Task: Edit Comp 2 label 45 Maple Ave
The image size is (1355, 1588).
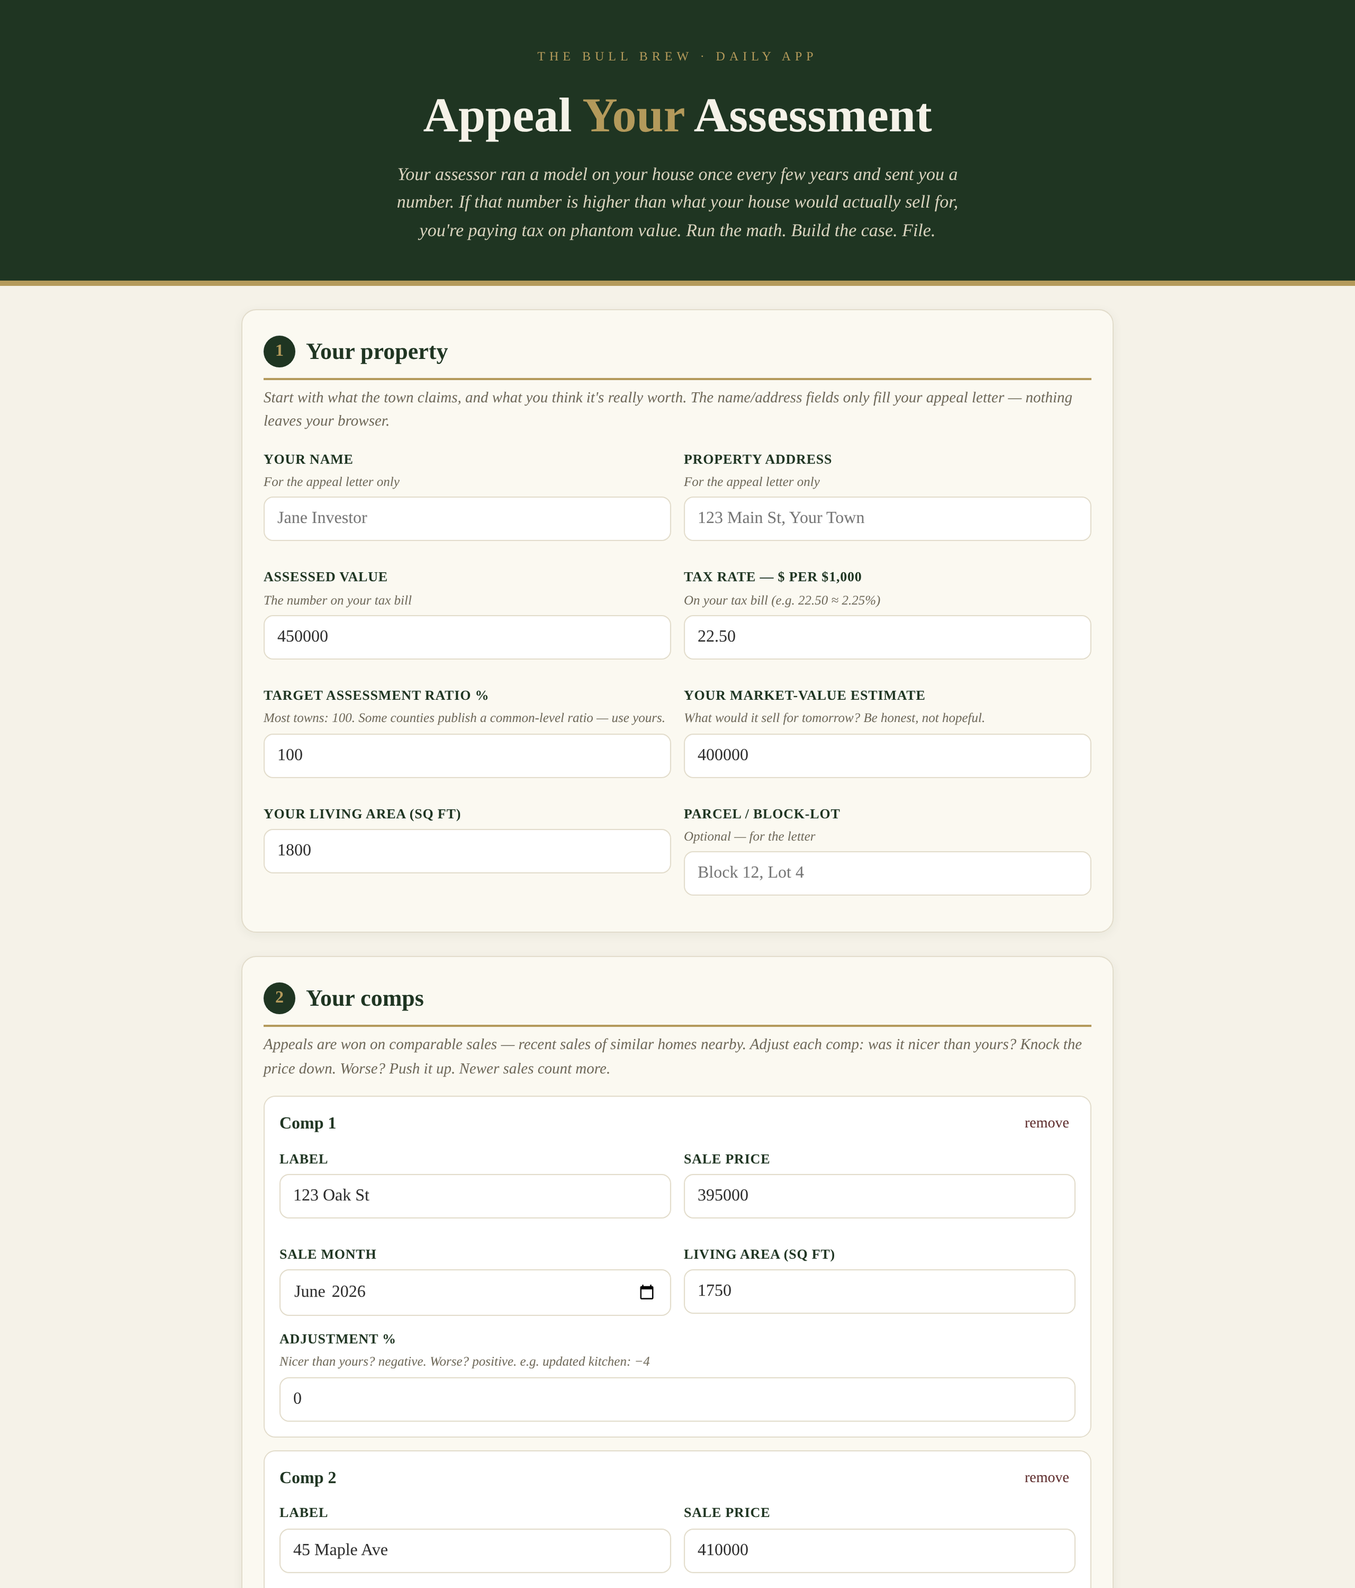Action: (474, 1551)
